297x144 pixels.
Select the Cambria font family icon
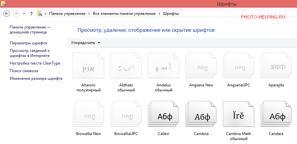click(201, 114)
